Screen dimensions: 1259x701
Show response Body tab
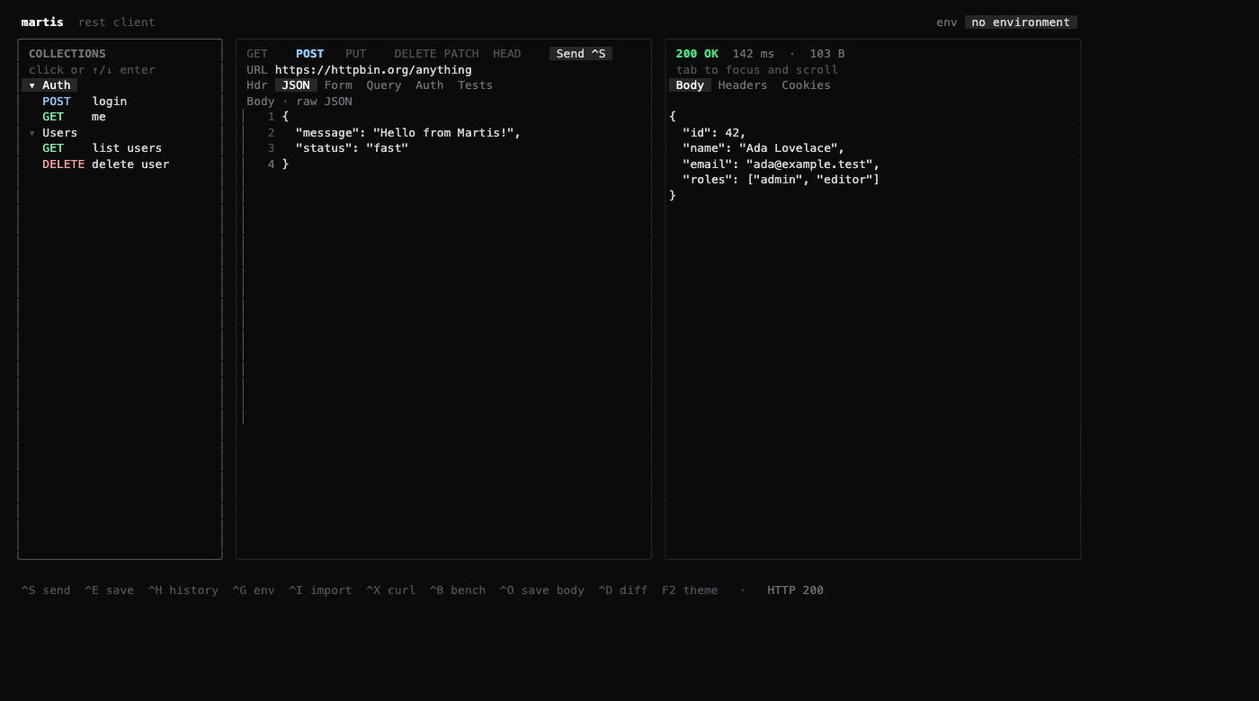tap(690, 85)
